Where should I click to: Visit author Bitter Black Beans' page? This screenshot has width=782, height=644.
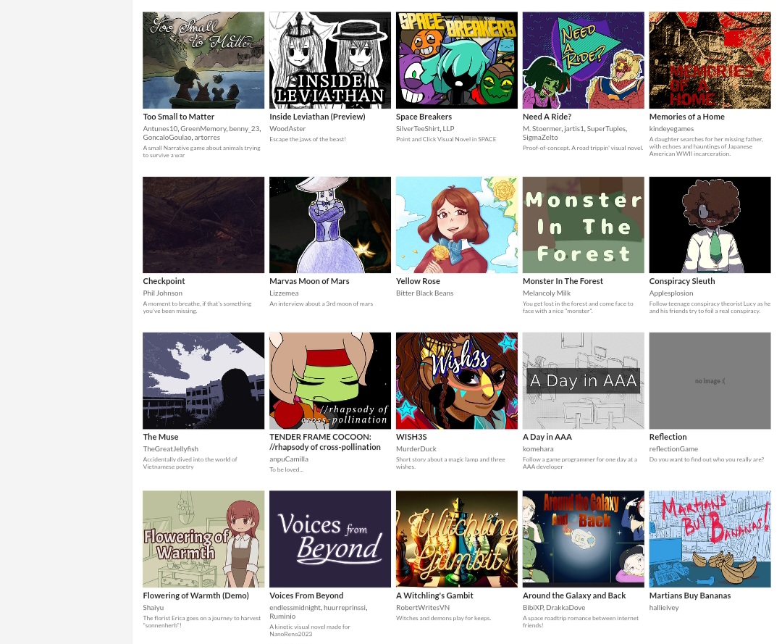pyautogui.click(x=424, y=293)
